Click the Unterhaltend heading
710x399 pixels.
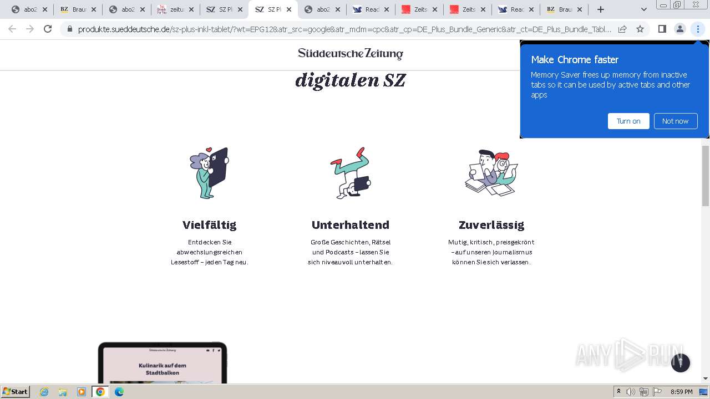coord(351,224)
